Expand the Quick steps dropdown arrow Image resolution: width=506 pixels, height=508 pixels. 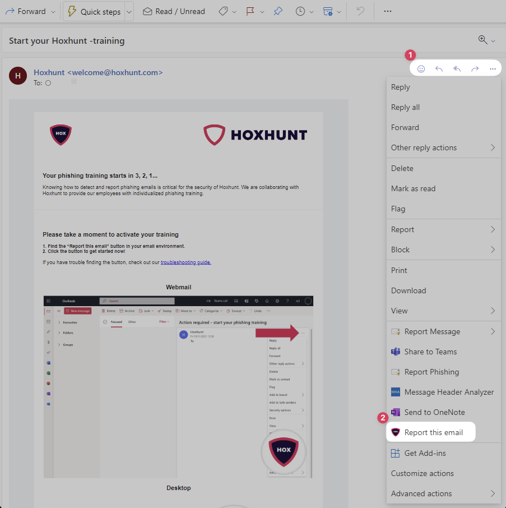click(x=129, y=12)
